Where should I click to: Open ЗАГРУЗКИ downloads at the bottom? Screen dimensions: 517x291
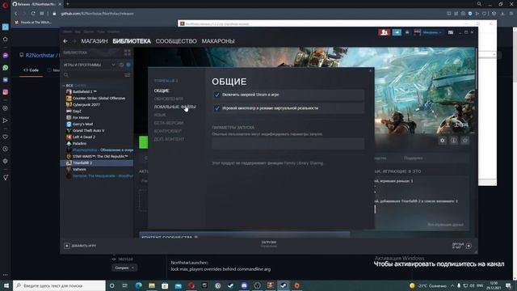(x=269, y=244)
